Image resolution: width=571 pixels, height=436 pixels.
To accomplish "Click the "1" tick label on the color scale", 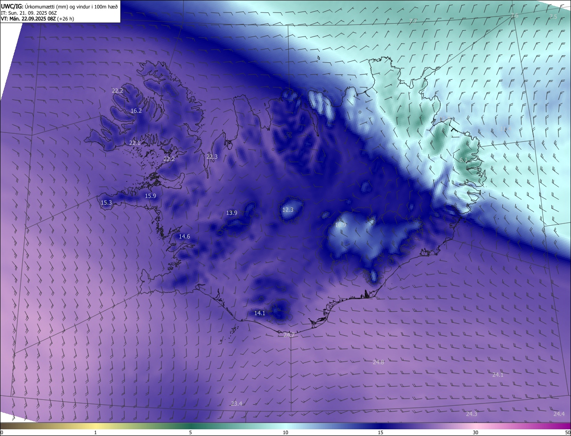I will click(95, 432).
